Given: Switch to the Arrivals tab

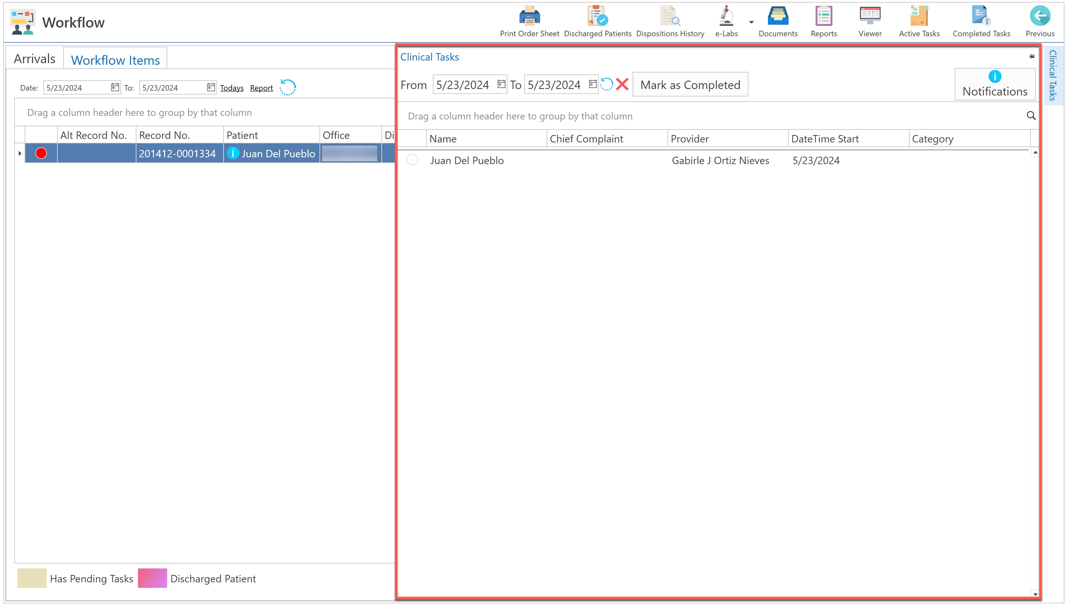Looking at the screenshot, I should click(35, 59).
